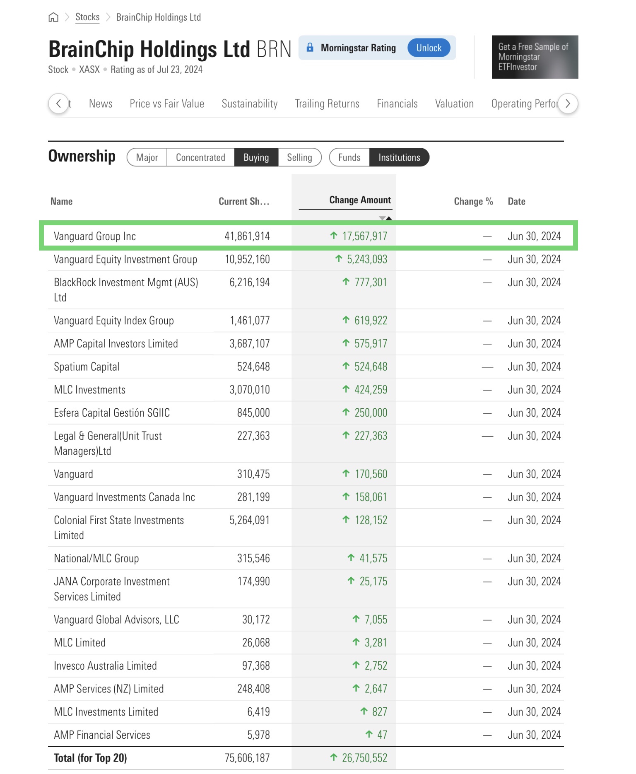Switch to the News tab
The height and width of the screenshot is (774, 636).
click(x=101, y=104)
